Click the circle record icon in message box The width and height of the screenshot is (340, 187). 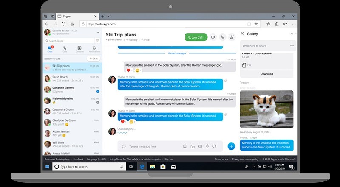(214, 146)
